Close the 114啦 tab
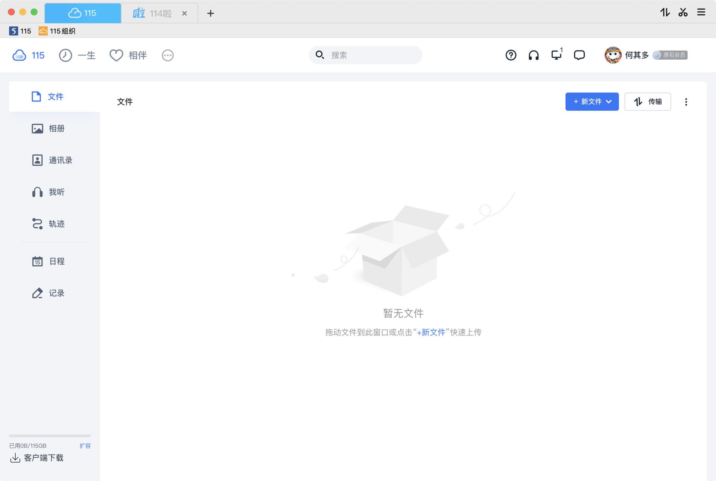The width and height of the screenshot is (716, 481). [x=184, y=13]
